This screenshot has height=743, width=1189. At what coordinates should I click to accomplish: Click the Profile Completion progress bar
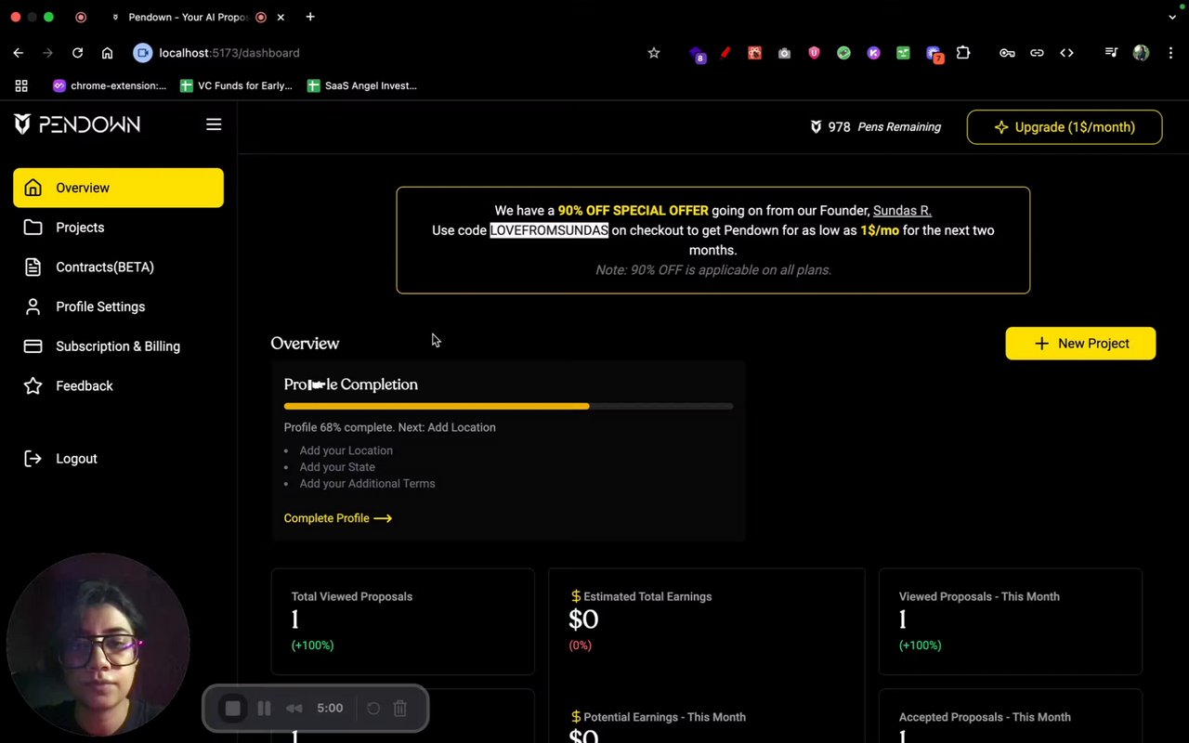pos(508,406)
